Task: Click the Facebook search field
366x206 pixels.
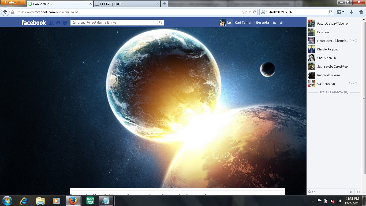Action: pyautogui.click(x=114, y=23)
